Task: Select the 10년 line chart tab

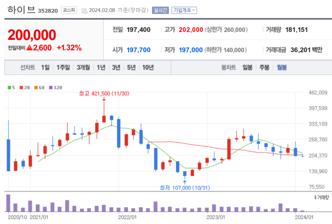Action: tap(148, 67)
